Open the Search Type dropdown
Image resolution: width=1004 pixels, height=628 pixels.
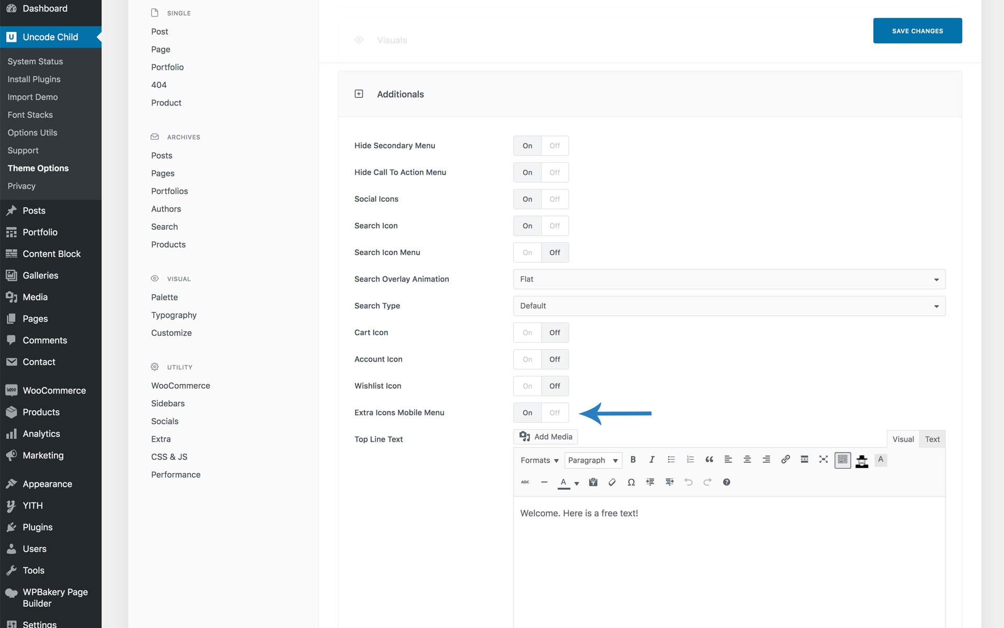coord(729,306)
